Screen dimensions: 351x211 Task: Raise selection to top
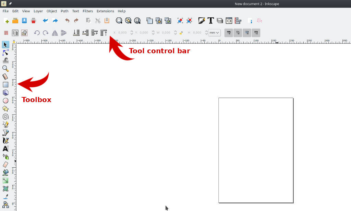coord(103,32)
